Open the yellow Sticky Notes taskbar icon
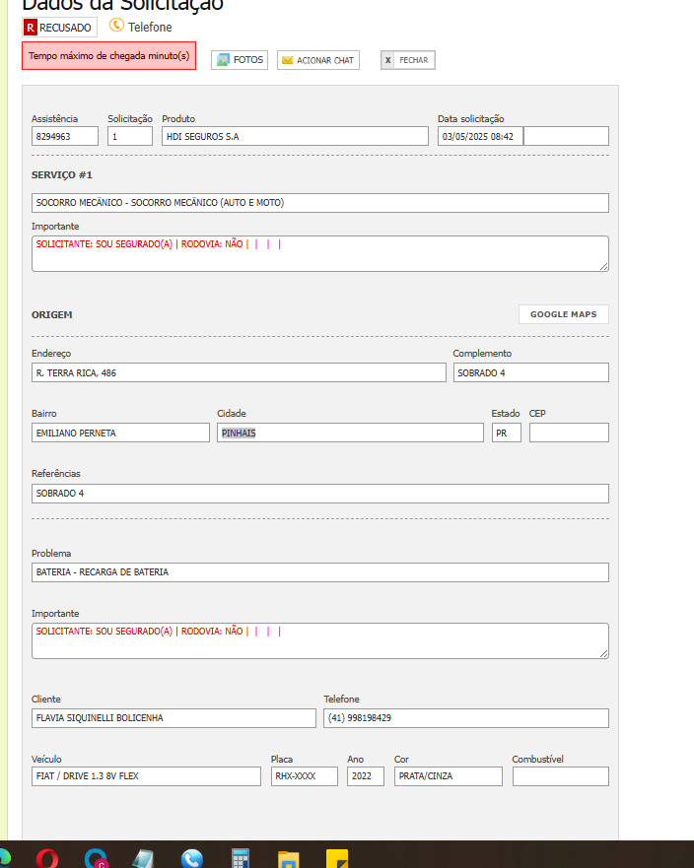This screenshot has height=868, width=694. 337,859
